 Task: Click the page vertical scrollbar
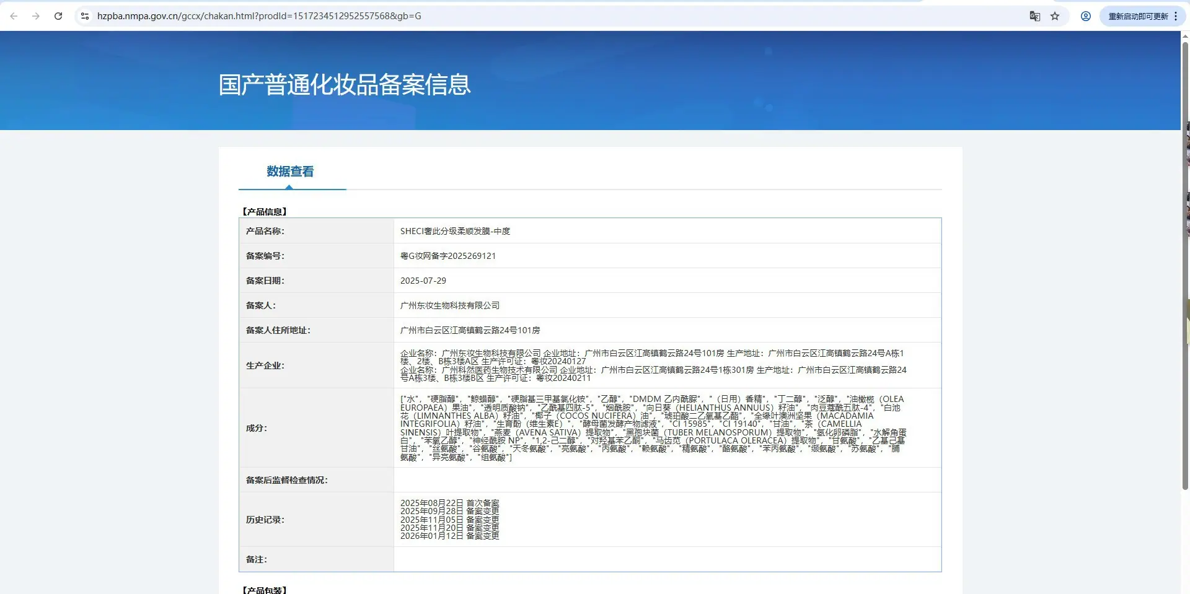coord(1185,266)
